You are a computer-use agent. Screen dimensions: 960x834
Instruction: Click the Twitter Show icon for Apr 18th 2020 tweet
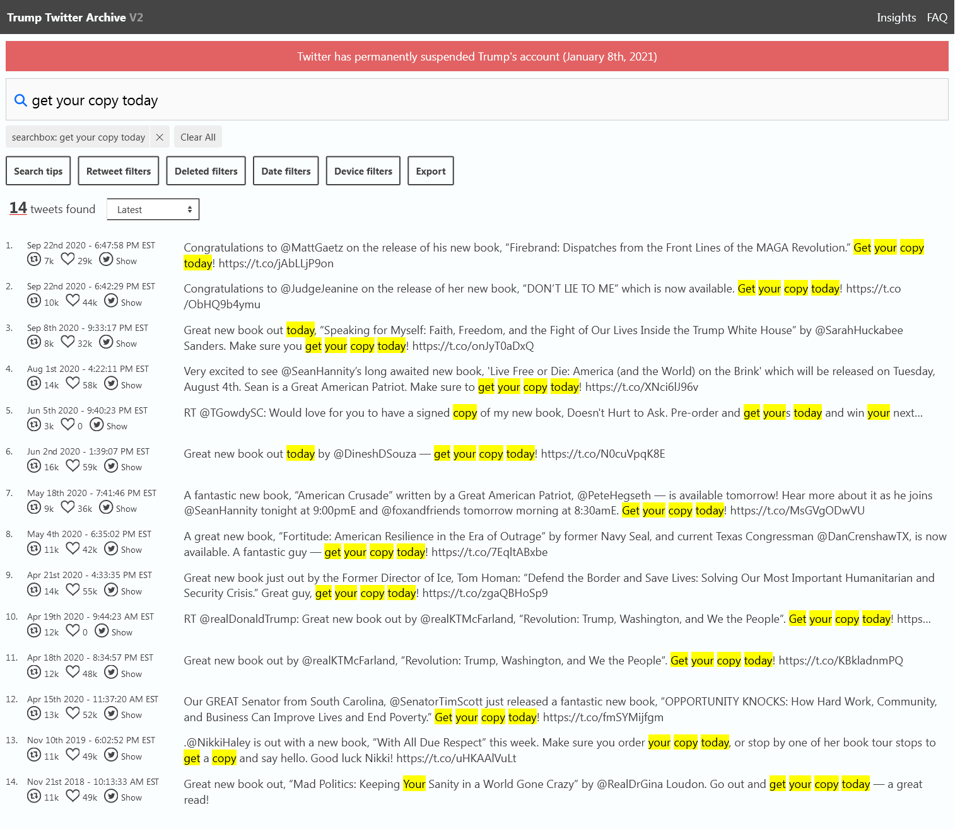[x=111, y=672]
